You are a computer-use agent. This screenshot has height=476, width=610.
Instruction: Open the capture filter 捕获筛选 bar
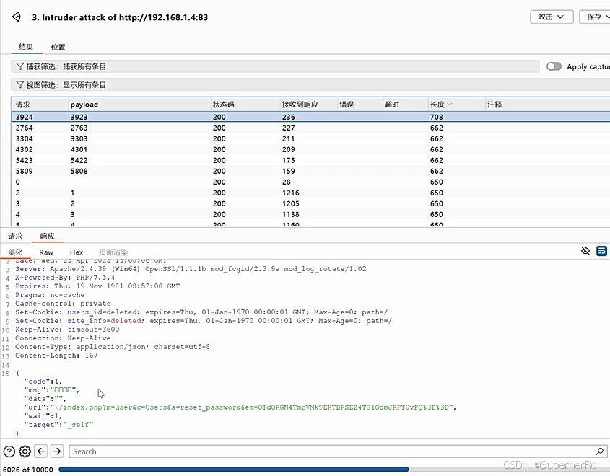click(x=275, y=66)
